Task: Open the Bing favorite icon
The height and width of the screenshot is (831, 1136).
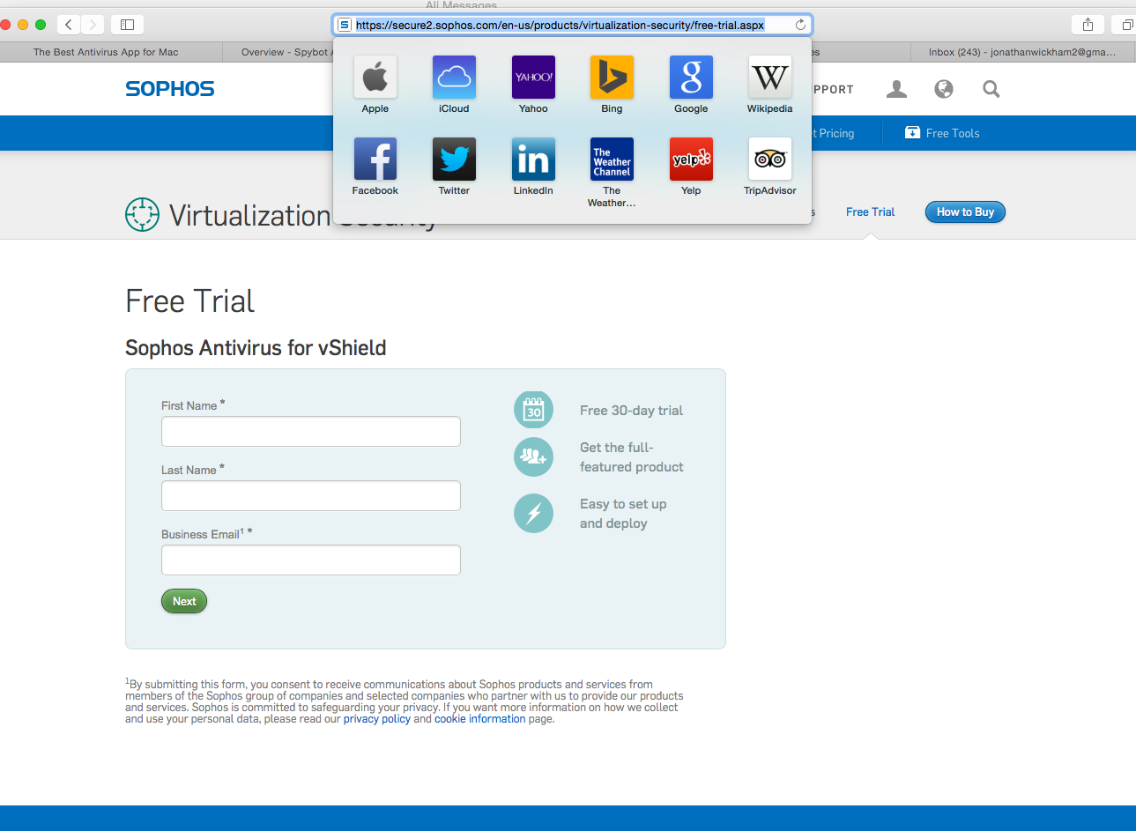Action: (612, 77)
